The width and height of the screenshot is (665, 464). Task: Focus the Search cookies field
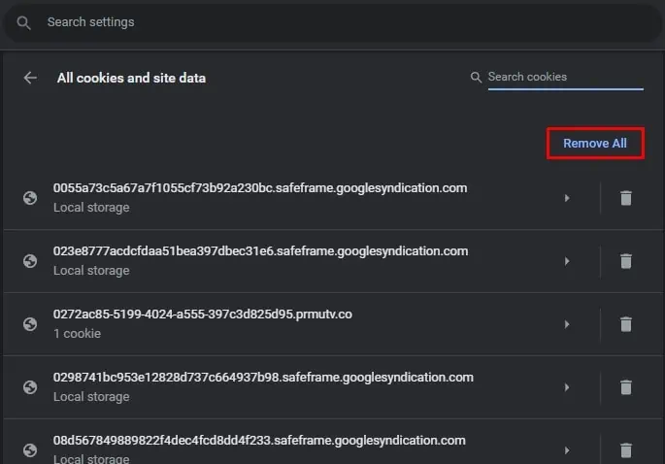565,77
